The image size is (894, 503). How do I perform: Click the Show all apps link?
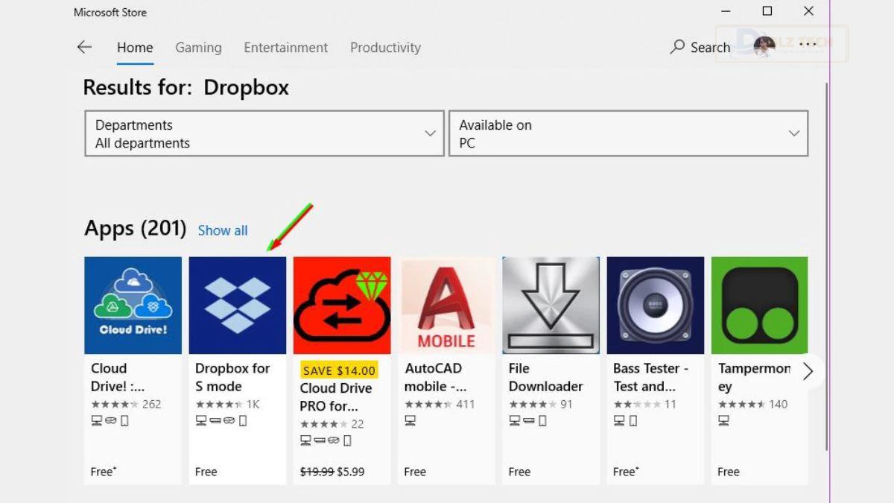[x=223, y=230]
